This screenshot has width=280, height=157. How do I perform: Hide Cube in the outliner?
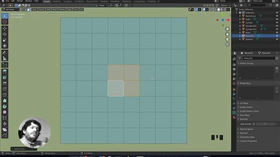(277, 19)
